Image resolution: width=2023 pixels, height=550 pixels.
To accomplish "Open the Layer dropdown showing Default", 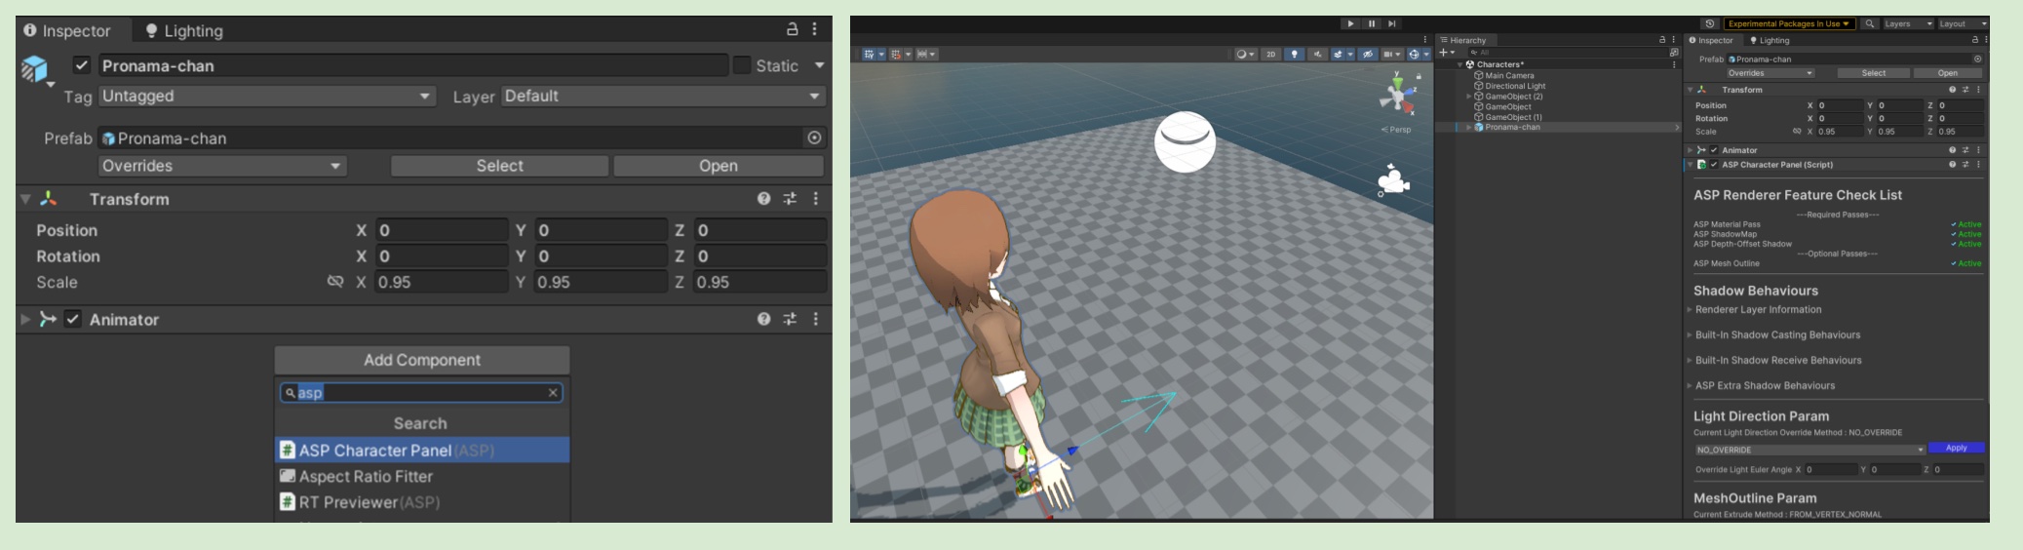I will coord(663,96).
